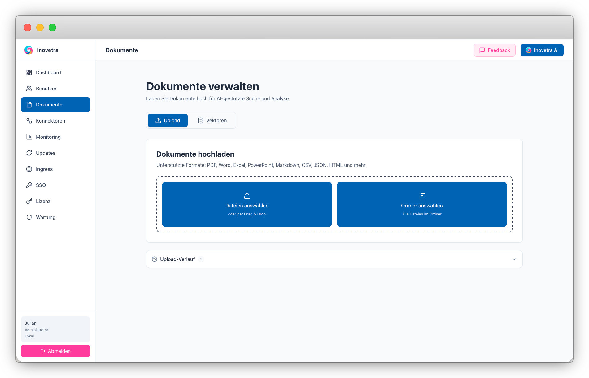Click the 'Alle Dateien im Ordner' hint
Screen dimensions: 589x378
click(x=422, y=214)
